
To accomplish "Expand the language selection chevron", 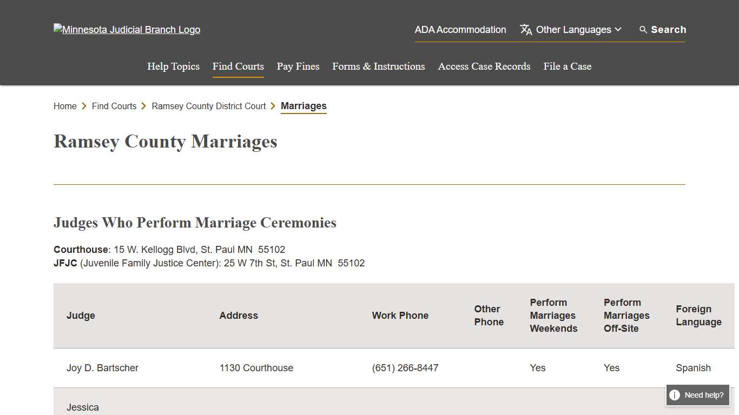I will (x=618, y=30).
